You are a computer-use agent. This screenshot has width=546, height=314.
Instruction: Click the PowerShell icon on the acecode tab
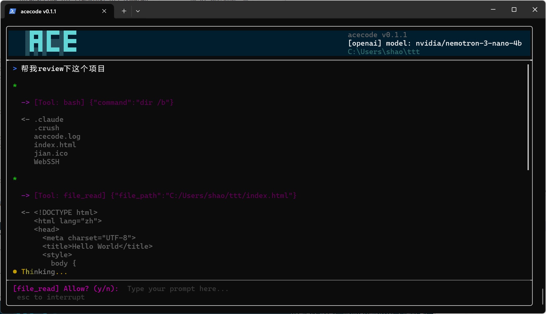pyautogui.click(x=12, y=11)
